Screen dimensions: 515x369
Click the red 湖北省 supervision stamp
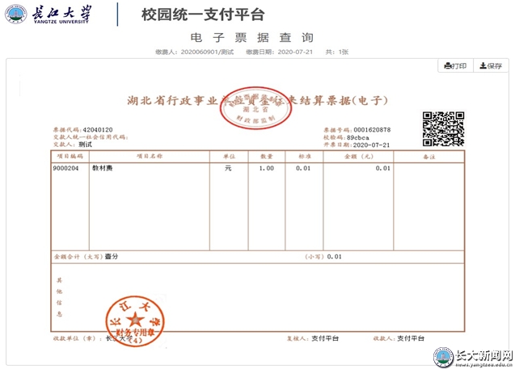[x=255, y=108]
